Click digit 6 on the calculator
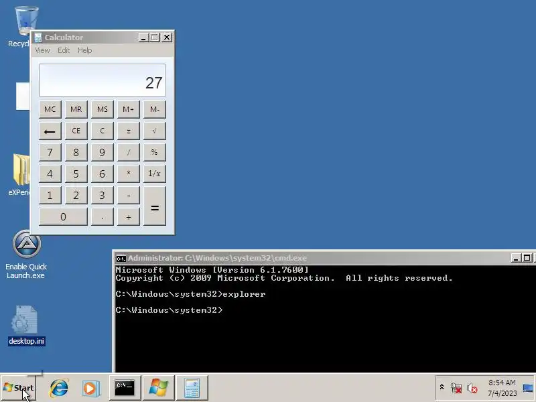 (x=103, y=174)
